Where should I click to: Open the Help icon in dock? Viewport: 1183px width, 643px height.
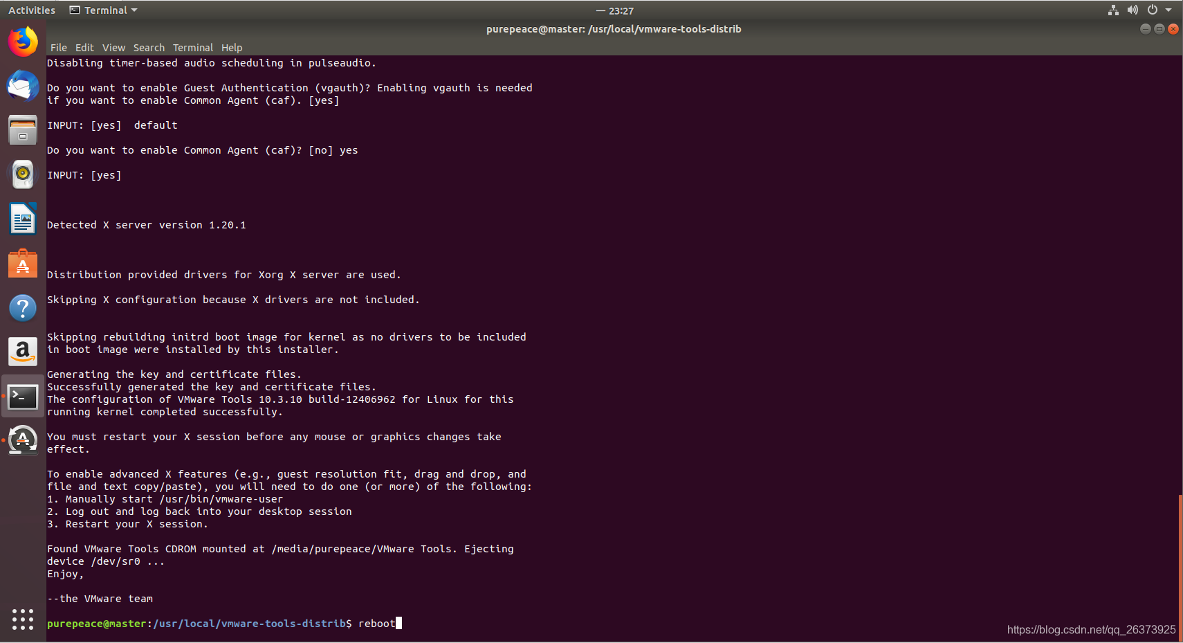[23, 307]
